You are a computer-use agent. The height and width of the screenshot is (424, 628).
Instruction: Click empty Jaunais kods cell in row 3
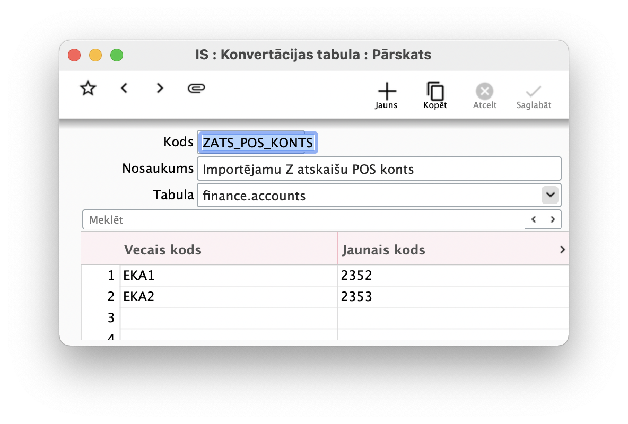453,318
